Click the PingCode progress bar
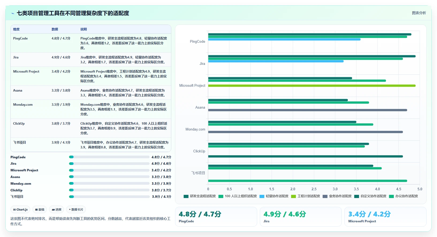 [109, 157]
